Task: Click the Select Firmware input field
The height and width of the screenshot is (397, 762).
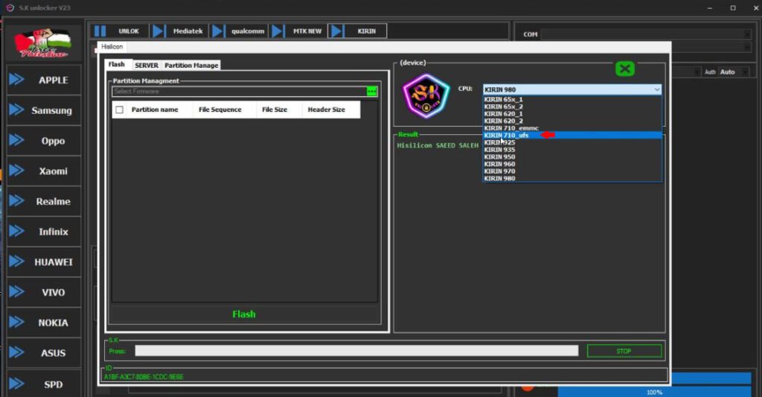Action: (239, 92)
